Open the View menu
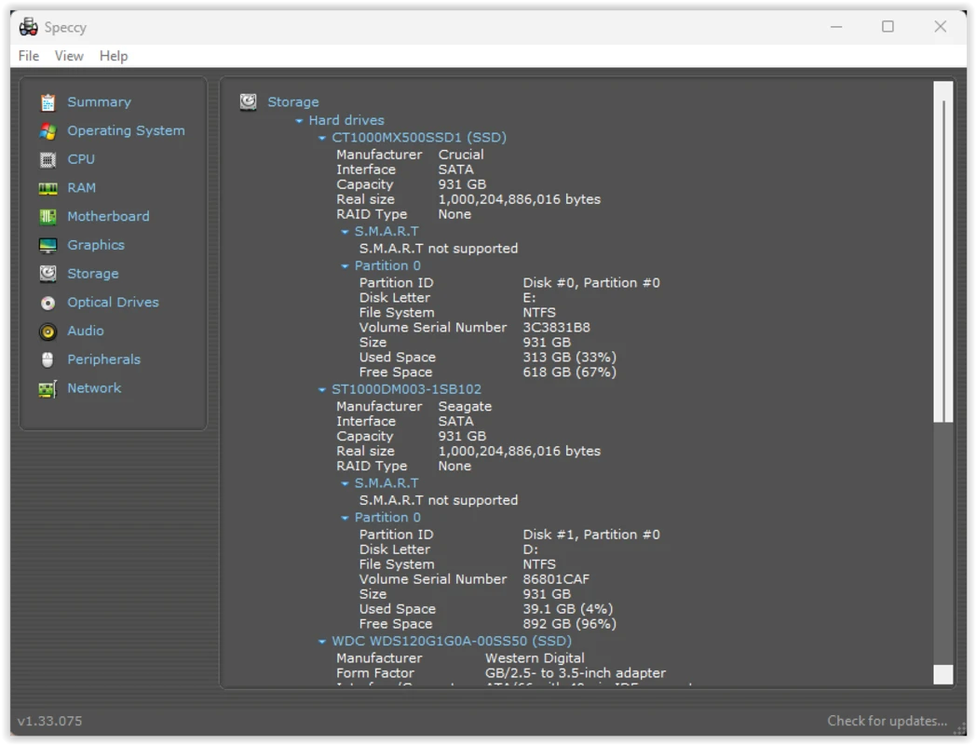976x745 pixels. click(69, 56)
